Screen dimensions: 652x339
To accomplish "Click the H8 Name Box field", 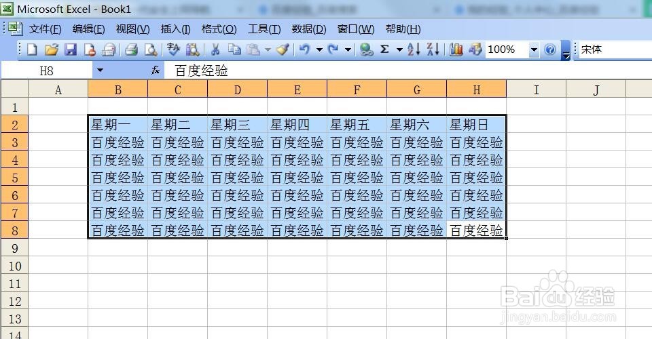I will (47, 70).
